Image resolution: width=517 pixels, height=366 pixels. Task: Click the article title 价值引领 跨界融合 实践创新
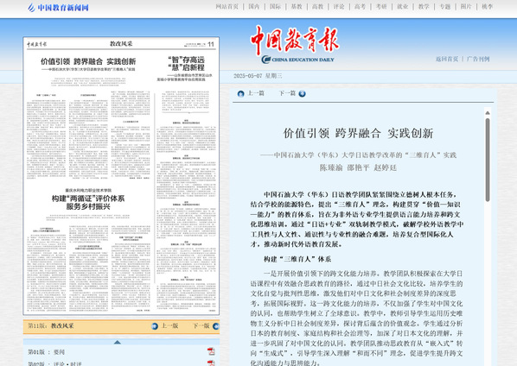358,133
